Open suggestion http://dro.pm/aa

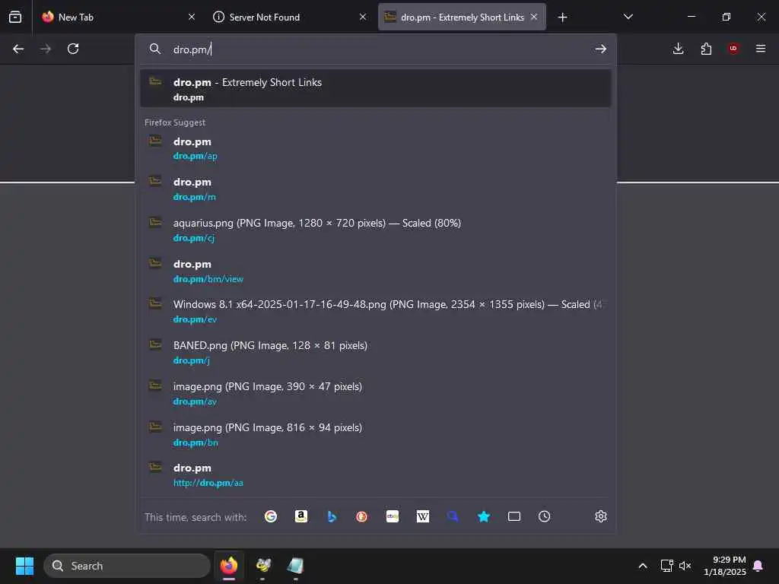tap(376, 474)
